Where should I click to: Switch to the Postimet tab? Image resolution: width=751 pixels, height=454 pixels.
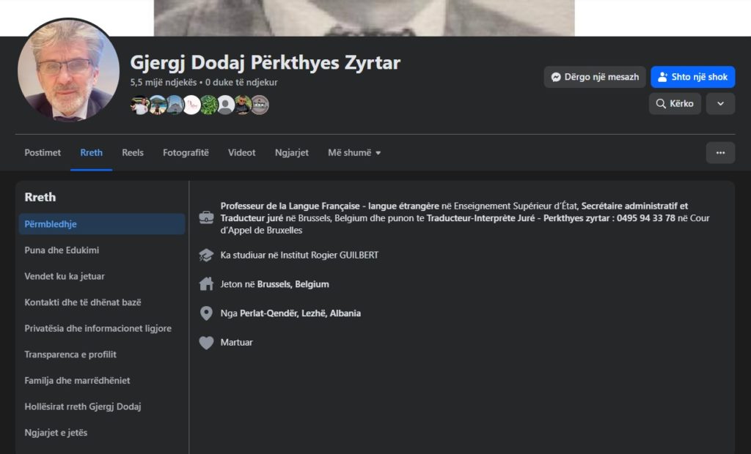[43, 152]
